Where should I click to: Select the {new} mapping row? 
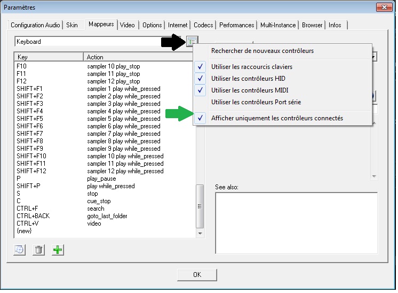(25, 231)
